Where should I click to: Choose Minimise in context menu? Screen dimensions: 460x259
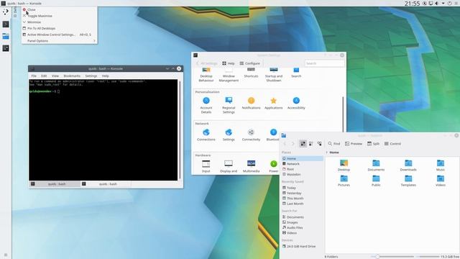(x=59, y=22)
